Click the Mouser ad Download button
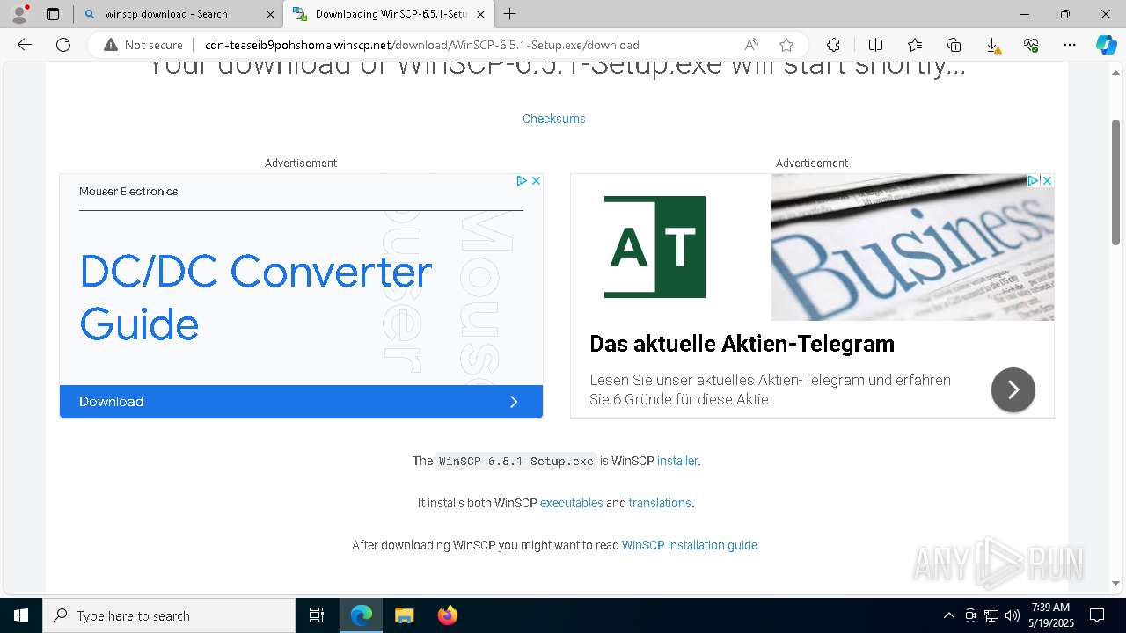This screenshot has height=633, width=1126. click(301, 402)
